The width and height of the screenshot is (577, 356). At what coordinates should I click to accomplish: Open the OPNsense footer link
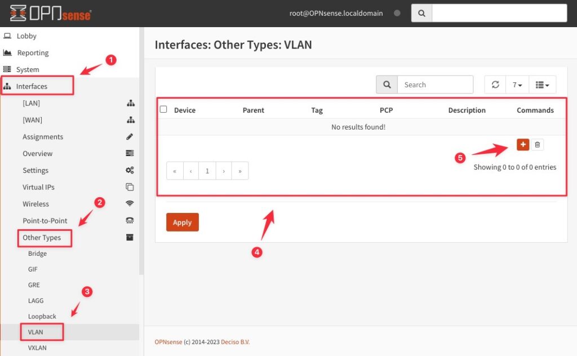pyautogui.click(x=168, y=342)
